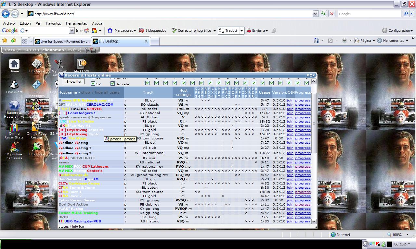Image resolution: width=416 pixels, height=249 pixels.
Task: Uncheck the S2 checkbox
Action: [x=93, y=84]
